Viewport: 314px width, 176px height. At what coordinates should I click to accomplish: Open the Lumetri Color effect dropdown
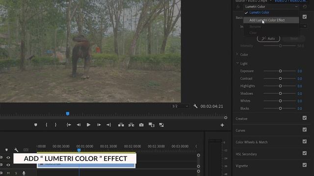point(271,6)
